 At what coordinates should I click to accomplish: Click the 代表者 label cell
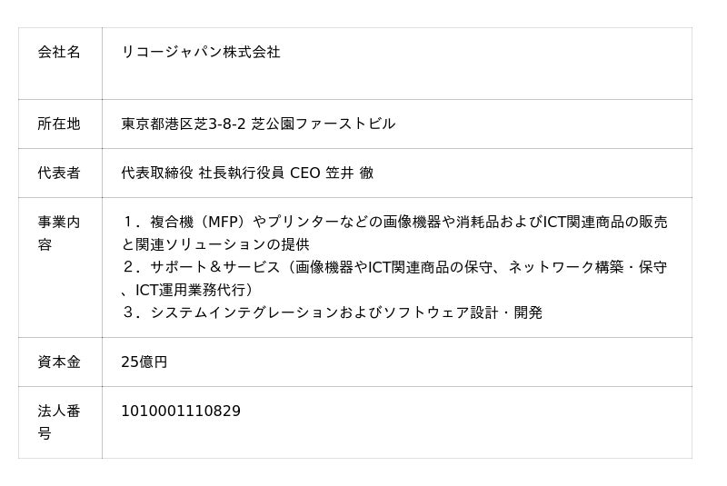(x=59, y=173)
